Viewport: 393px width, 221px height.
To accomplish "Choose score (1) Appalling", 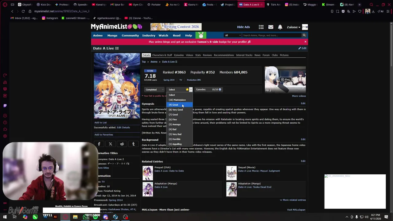I will (x=180, y=144).
